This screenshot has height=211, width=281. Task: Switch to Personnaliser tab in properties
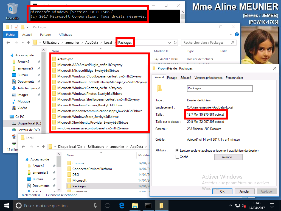[234, 78]
